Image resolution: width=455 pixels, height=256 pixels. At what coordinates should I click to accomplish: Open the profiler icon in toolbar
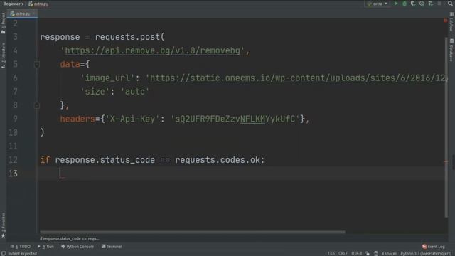[x=422, y=4]
